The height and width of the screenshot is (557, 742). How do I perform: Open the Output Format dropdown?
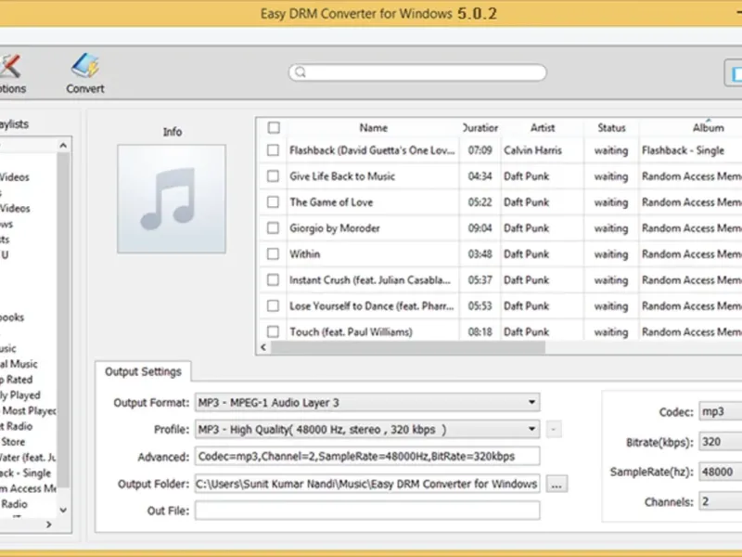pyautogui.click(x=367, y=403)
